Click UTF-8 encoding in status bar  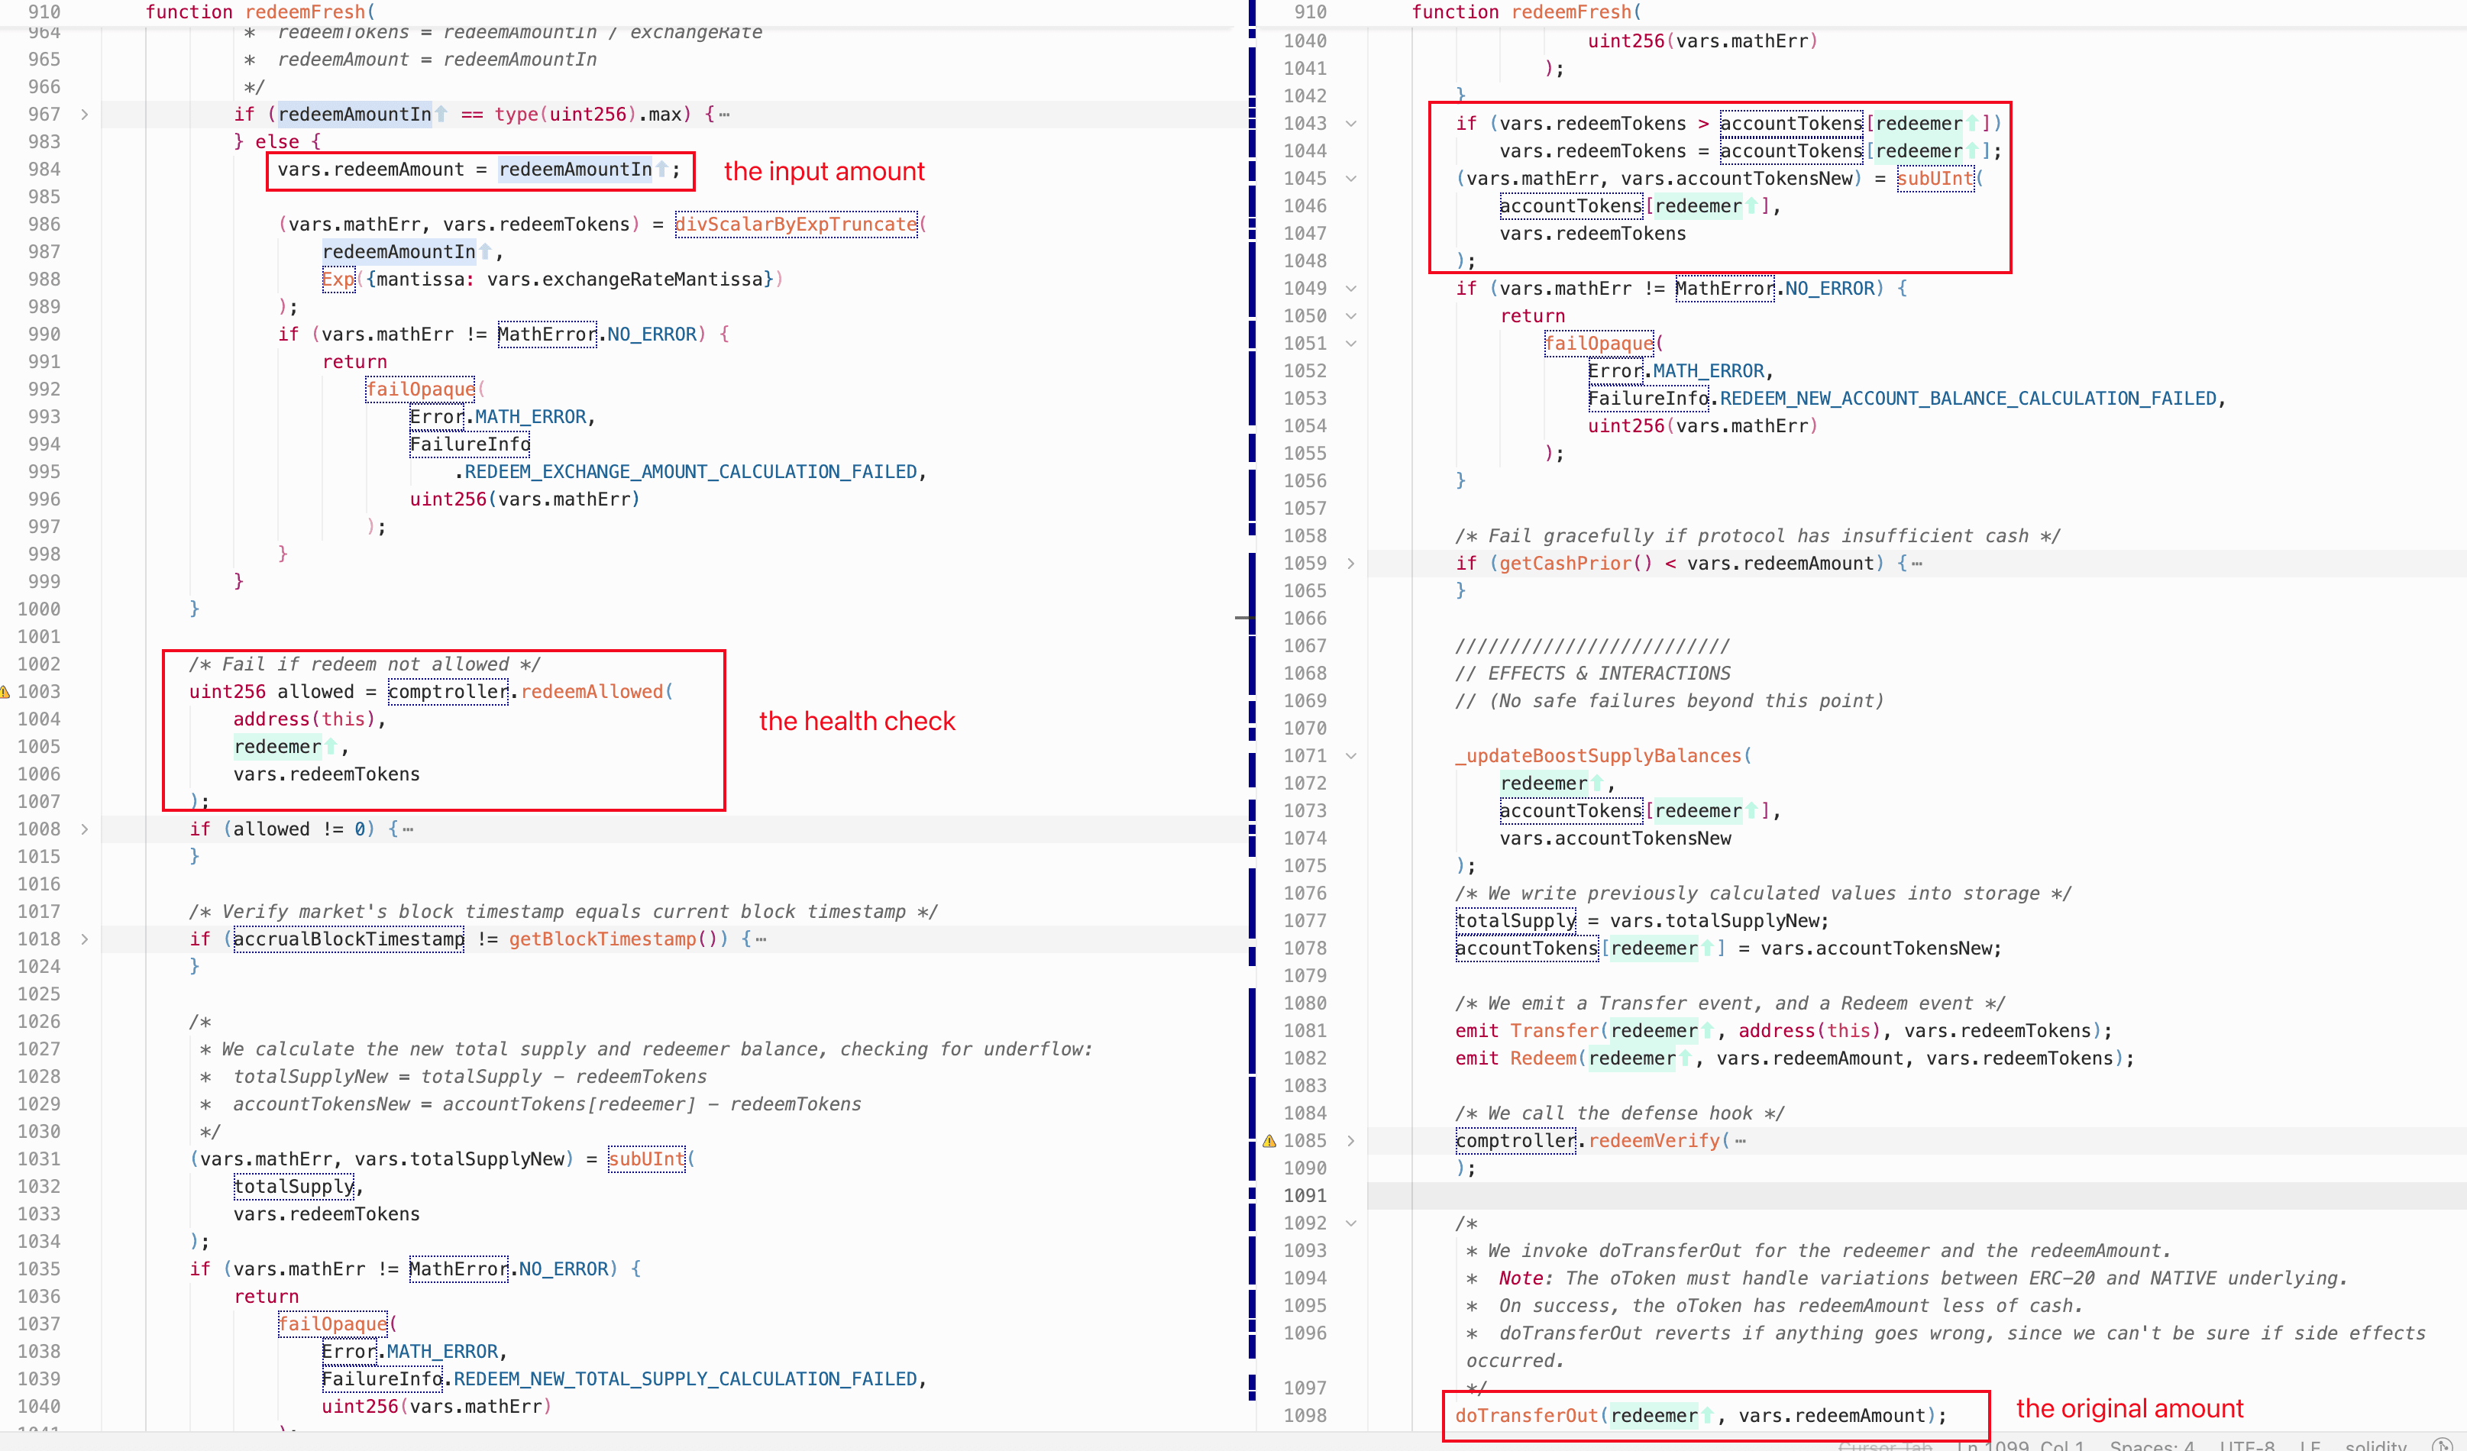click(x=2247, y=1445)
